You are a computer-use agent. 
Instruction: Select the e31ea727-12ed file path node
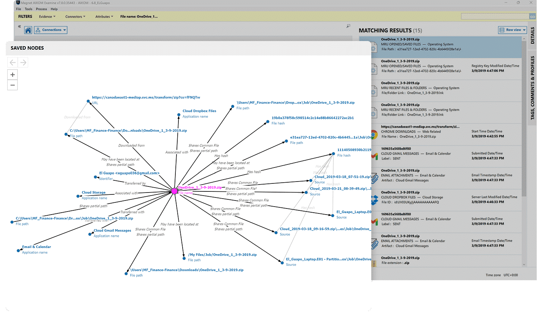tap(286, 141)
